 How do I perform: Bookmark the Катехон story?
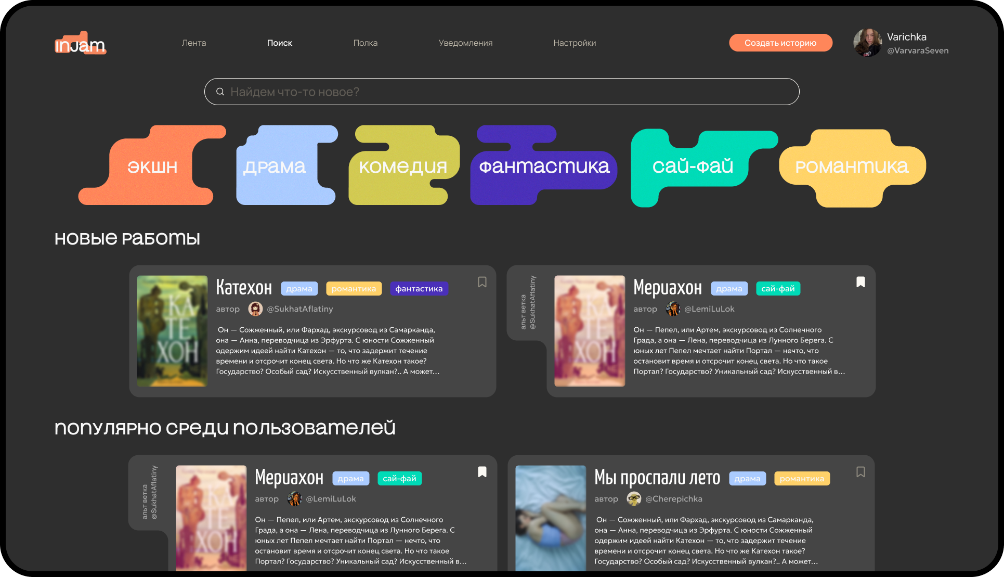482,282
